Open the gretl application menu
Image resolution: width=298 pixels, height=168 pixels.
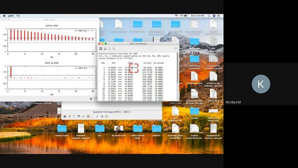pyautogui.click(x=11, y=15)
